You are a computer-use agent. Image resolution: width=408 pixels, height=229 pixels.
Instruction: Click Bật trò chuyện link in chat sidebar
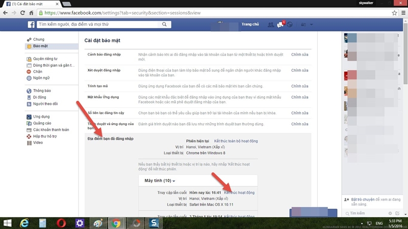[363, 199]
